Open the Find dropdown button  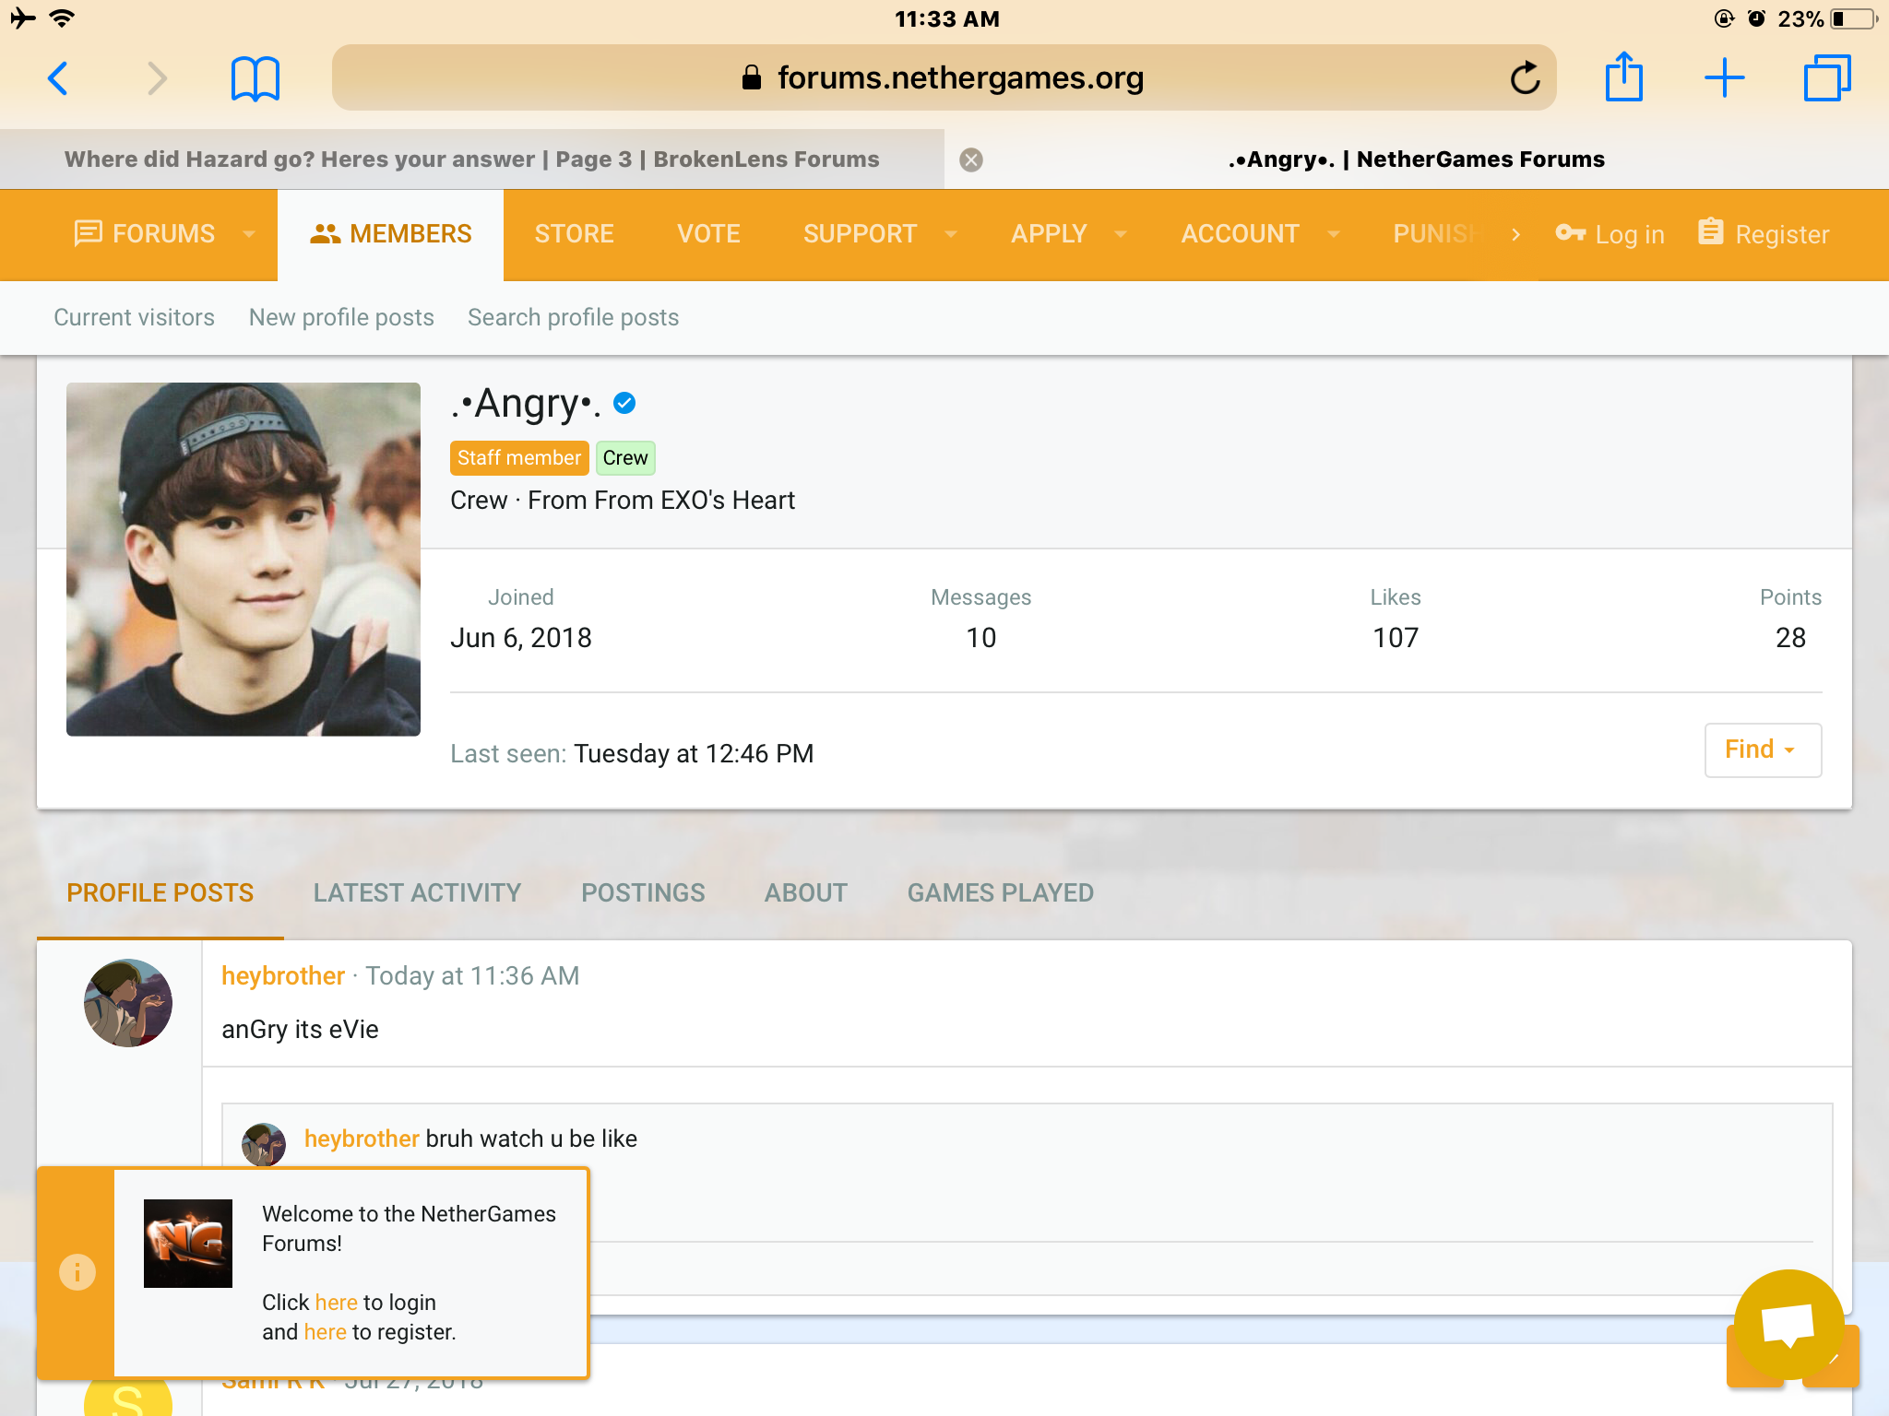1763,749
